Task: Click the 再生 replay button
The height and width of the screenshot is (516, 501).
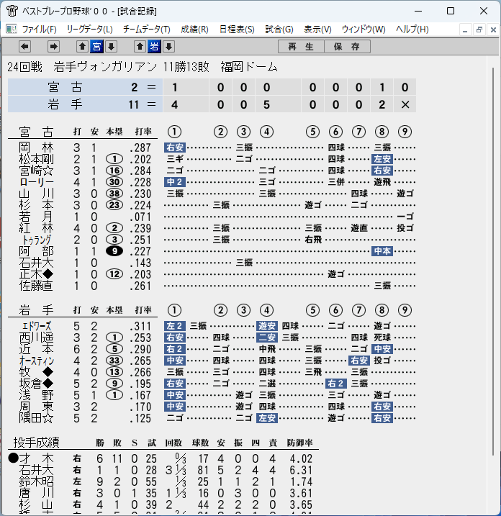Action: coord(301,47)
